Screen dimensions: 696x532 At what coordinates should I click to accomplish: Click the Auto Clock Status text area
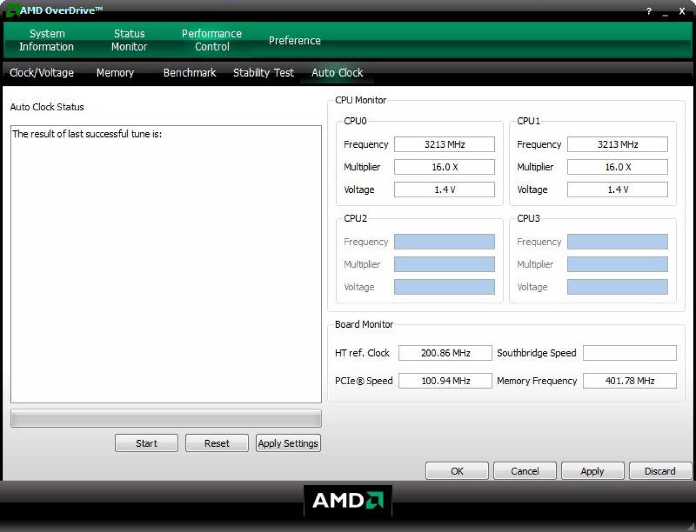coord(166,265)
